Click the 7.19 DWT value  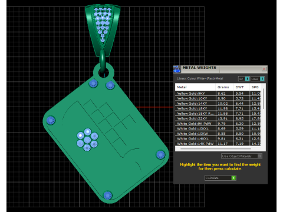[239, 144]
